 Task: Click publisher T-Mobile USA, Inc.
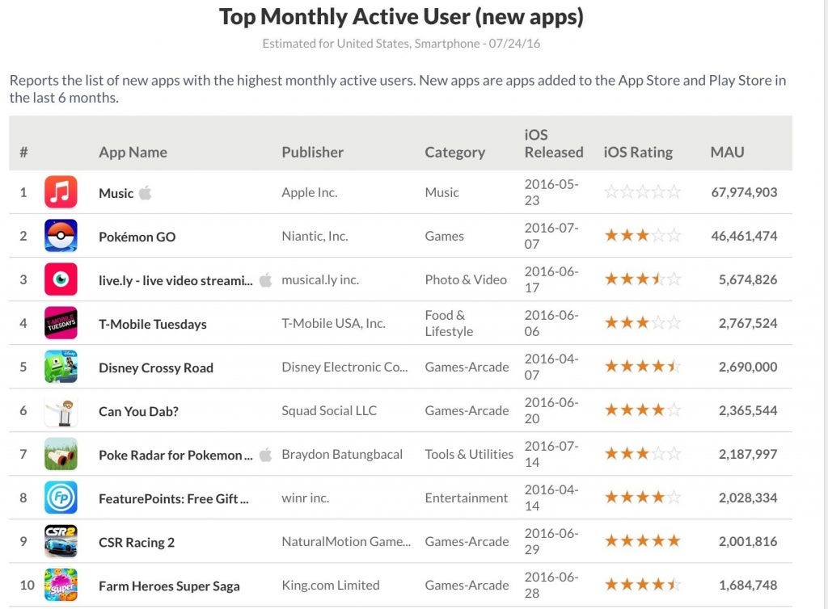(333, 323)
